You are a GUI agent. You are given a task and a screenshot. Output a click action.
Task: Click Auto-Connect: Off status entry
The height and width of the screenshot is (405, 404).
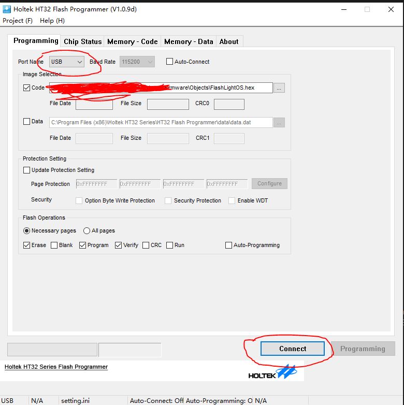156,401
